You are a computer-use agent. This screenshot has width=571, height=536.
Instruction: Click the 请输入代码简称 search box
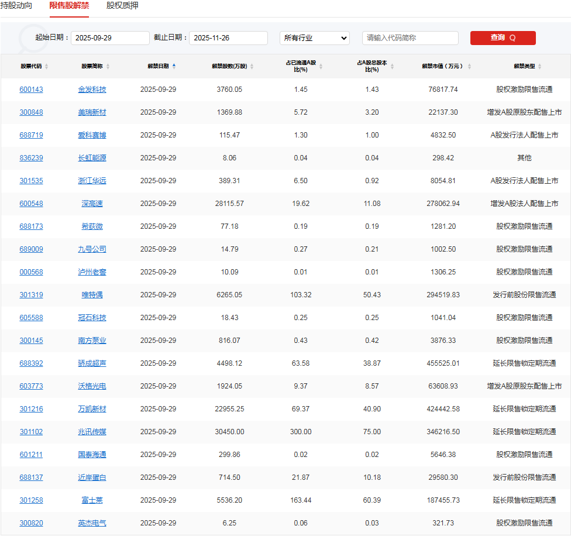[x=410, y=37]
